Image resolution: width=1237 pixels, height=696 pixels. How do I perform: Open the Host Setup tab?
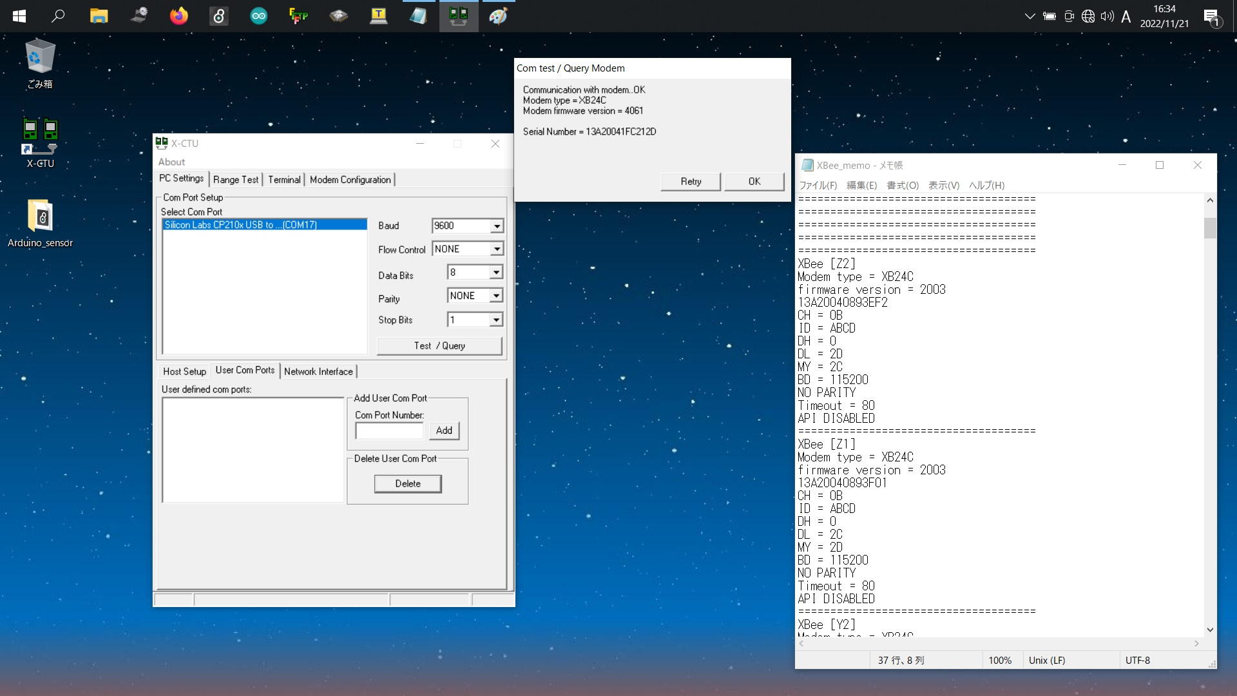184,372
